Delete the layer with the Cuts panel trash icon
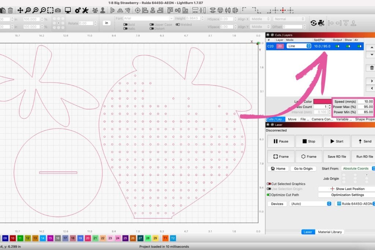Viewport: 375px width, 250px height. coord(372,68)
